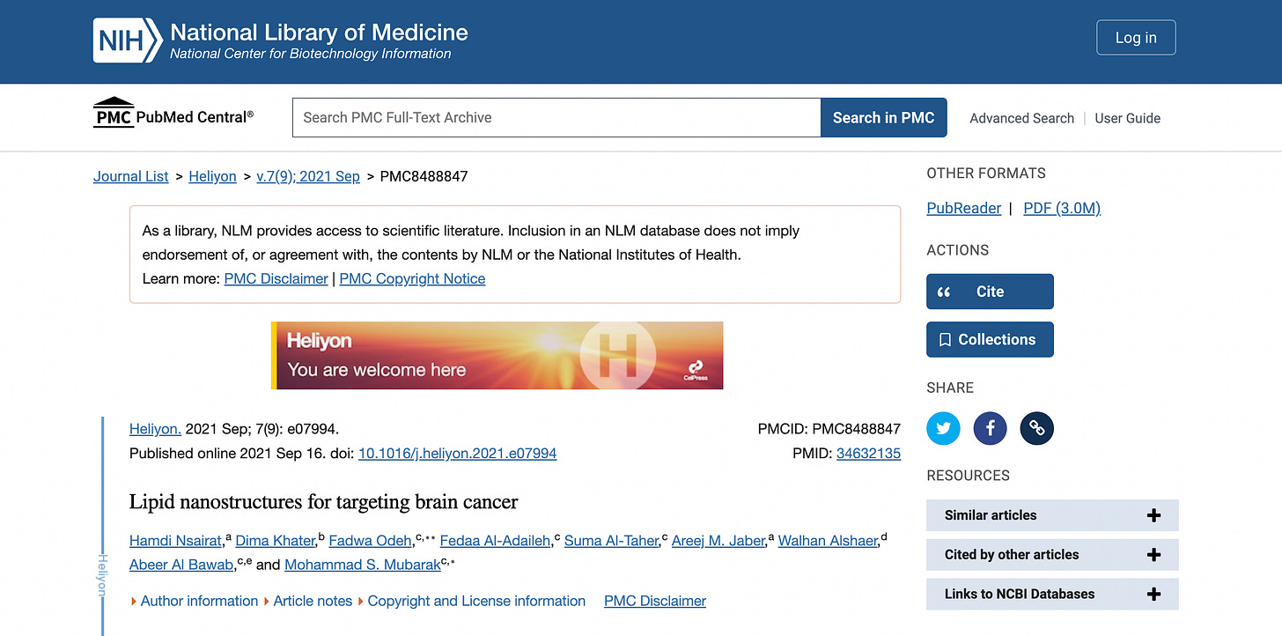Open the Journal List breadcrumb
Image resolution: width=1282 pixels, height=636 pixels.
click(130, 176)
